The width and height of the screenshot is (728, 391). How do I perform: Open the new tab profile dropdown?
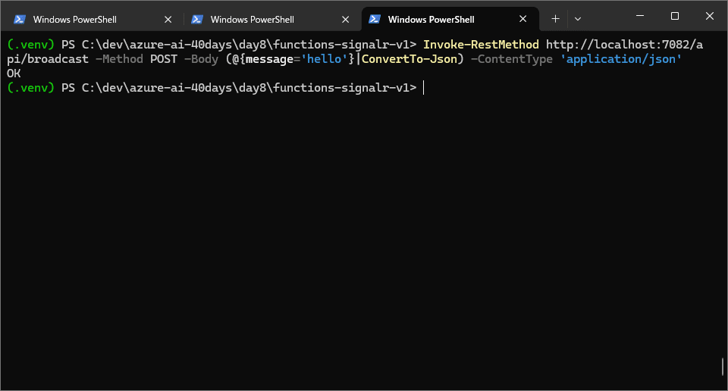click(578, 19)
